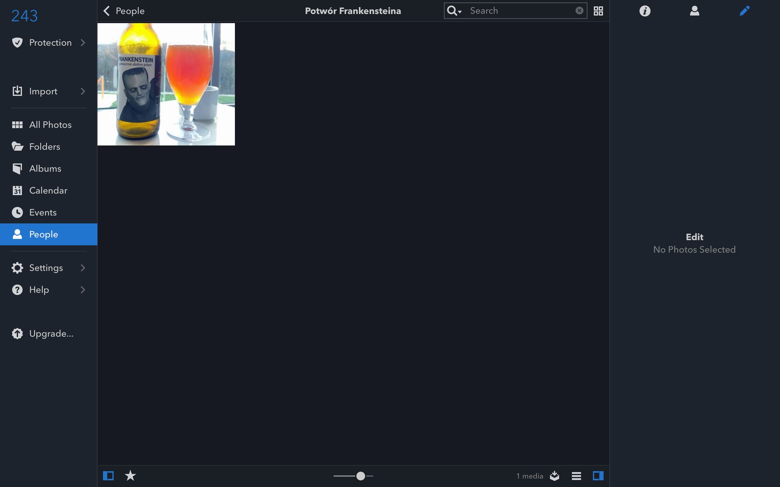Click the download media icon

point(554,476)
